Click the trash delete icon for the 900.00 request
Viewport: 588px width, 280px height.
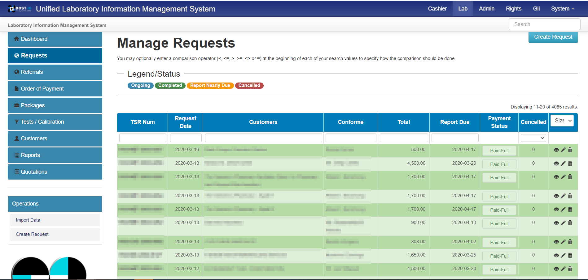tap(570, 223)
